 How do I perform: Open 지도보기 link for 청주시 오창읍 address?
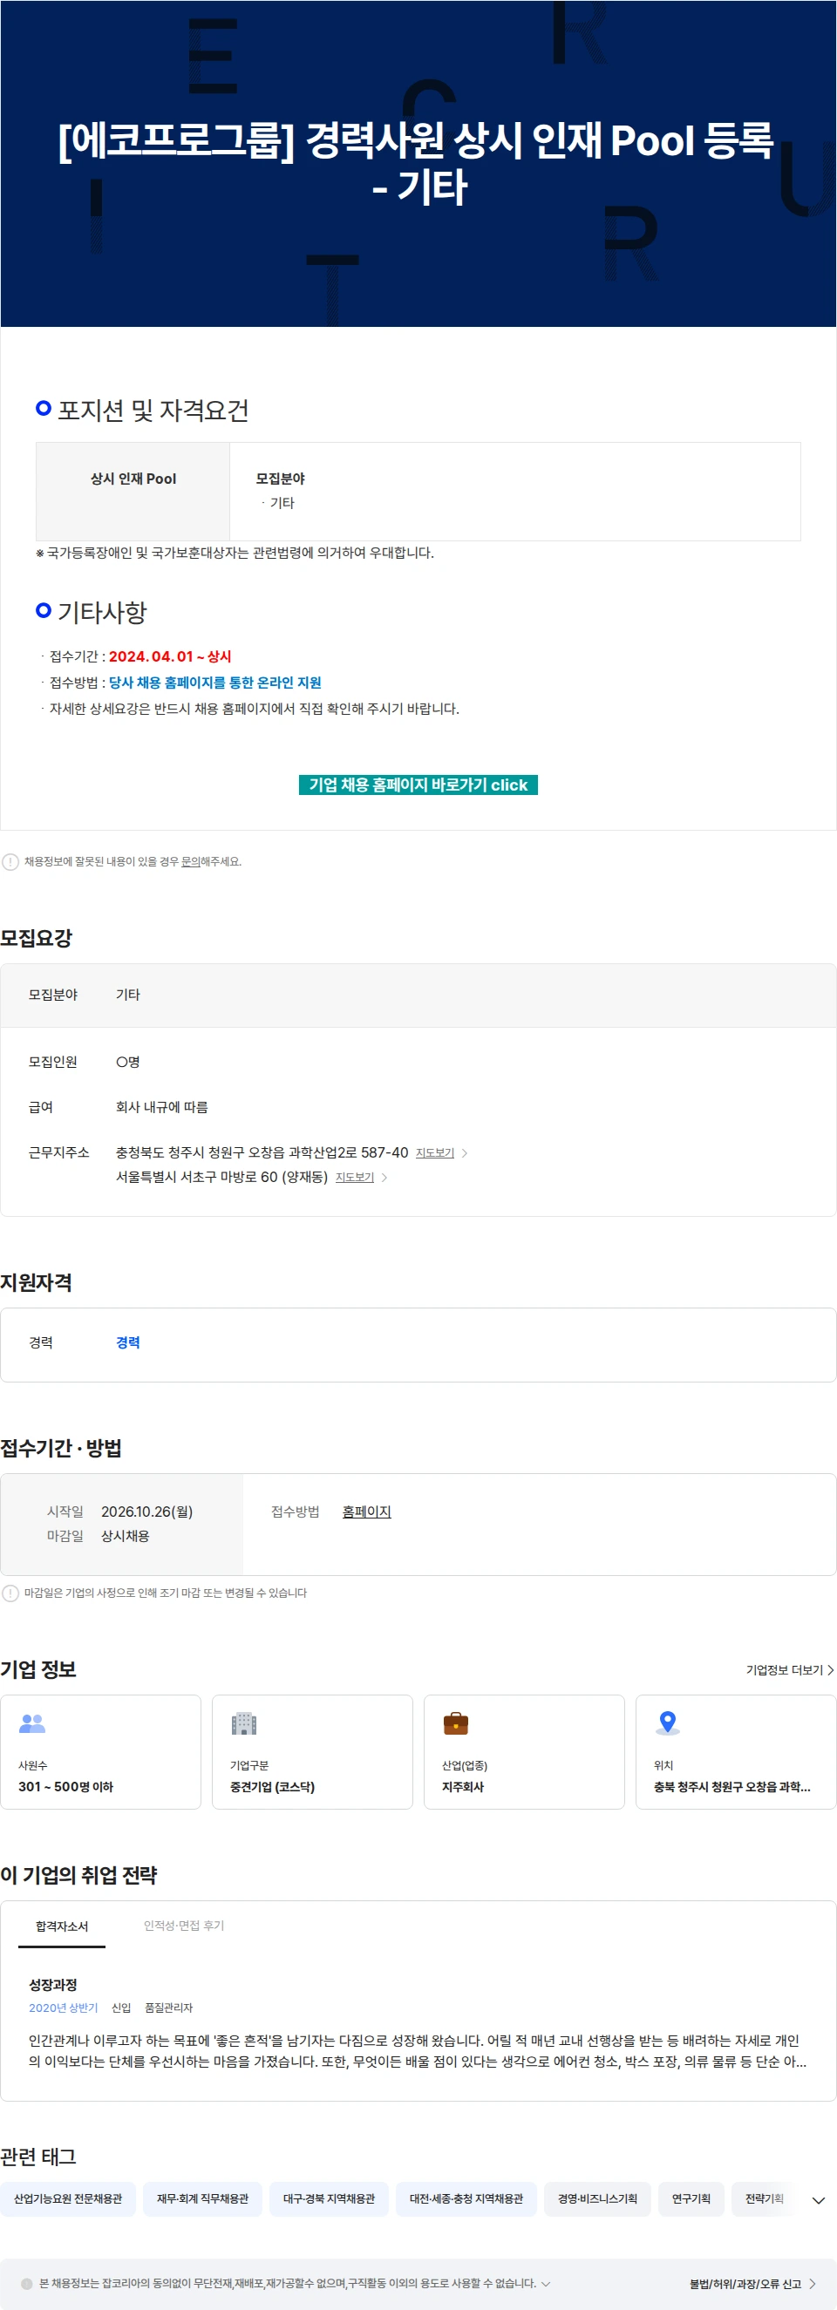(x=435, y=1153)
